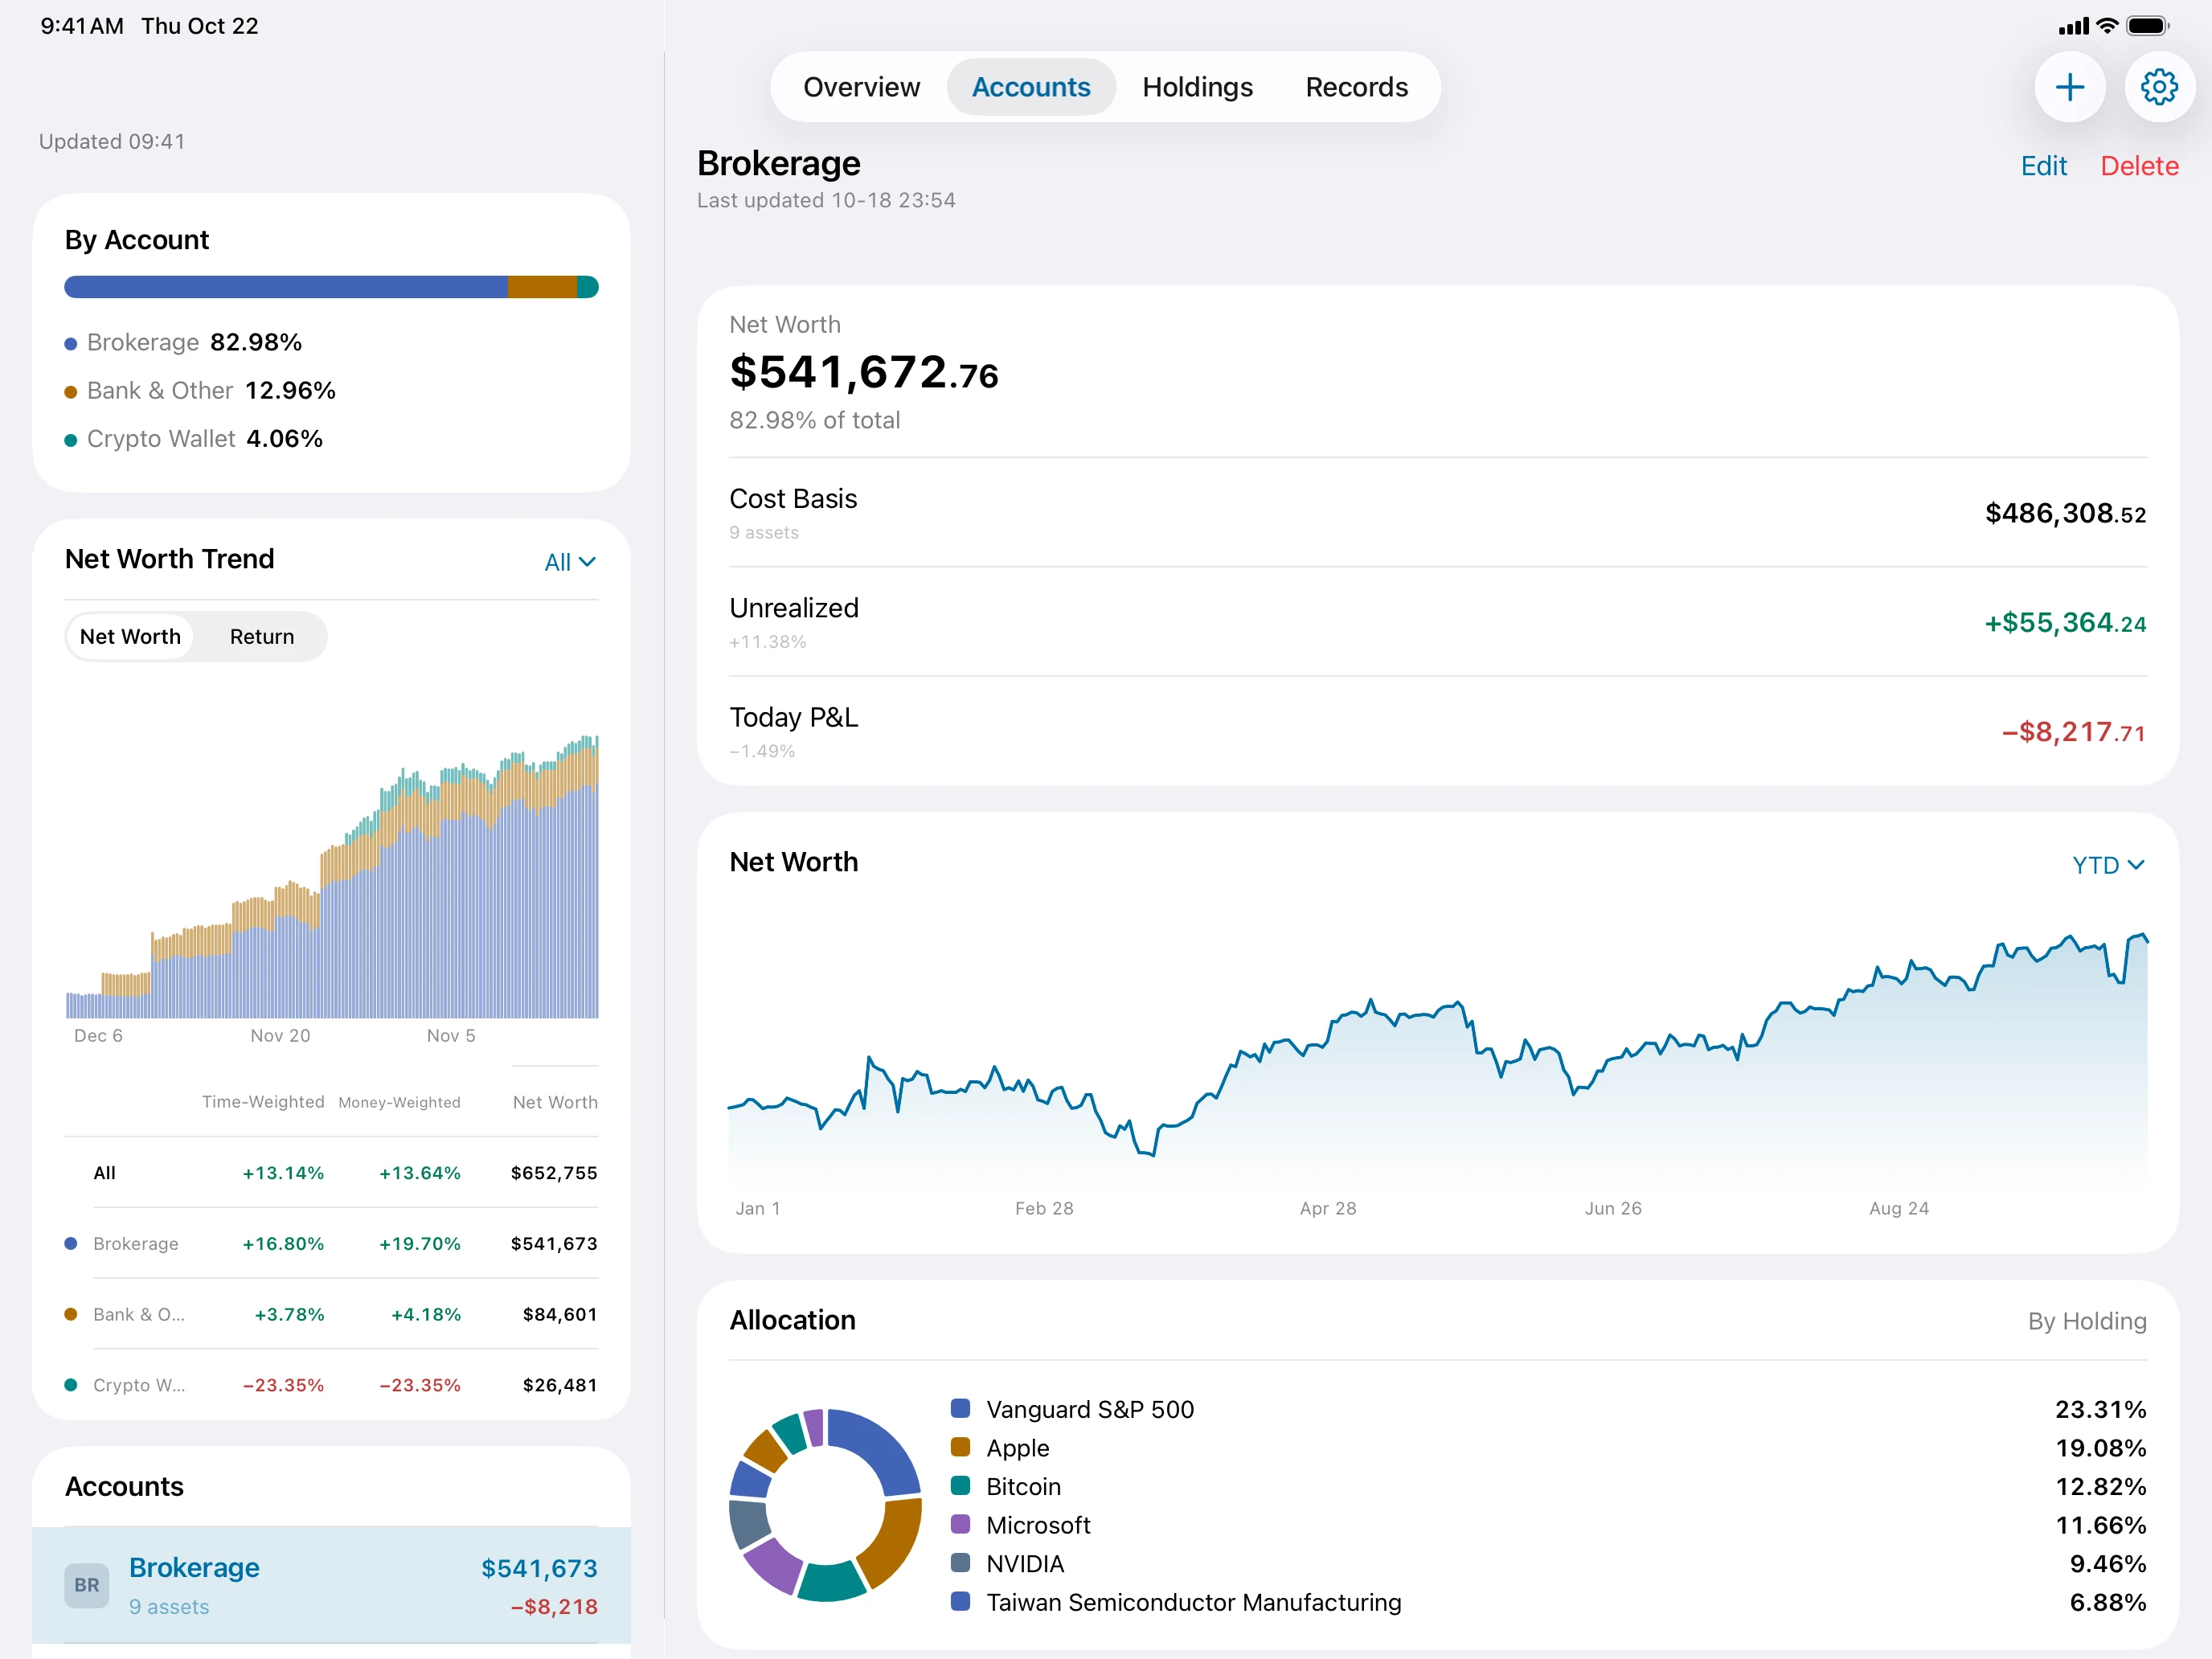
Task: Tap the Unrealized +$55,364.24 row
Action: coord(1437,622)
